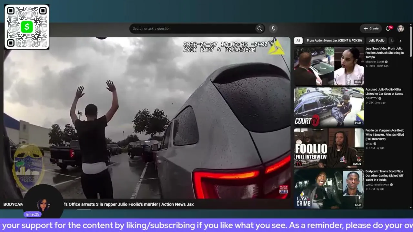Click the '33:27' duration badge
Image resolution: width=413 pixels, height=232 pixels.
pyautogui.click(x=358, y=205)
